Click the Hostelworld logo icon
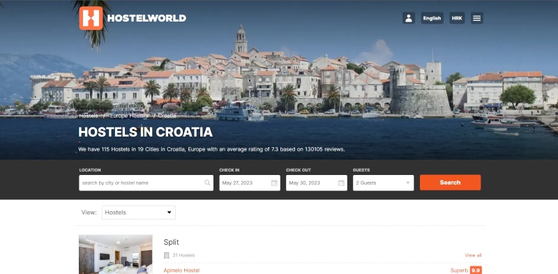The image size is (558, 274). (x=91, y=18)
